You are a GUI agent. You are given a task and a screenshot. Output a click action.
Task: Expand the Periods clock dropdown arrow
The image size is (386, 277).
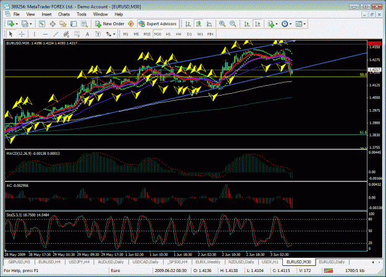[x=290, y=24]
